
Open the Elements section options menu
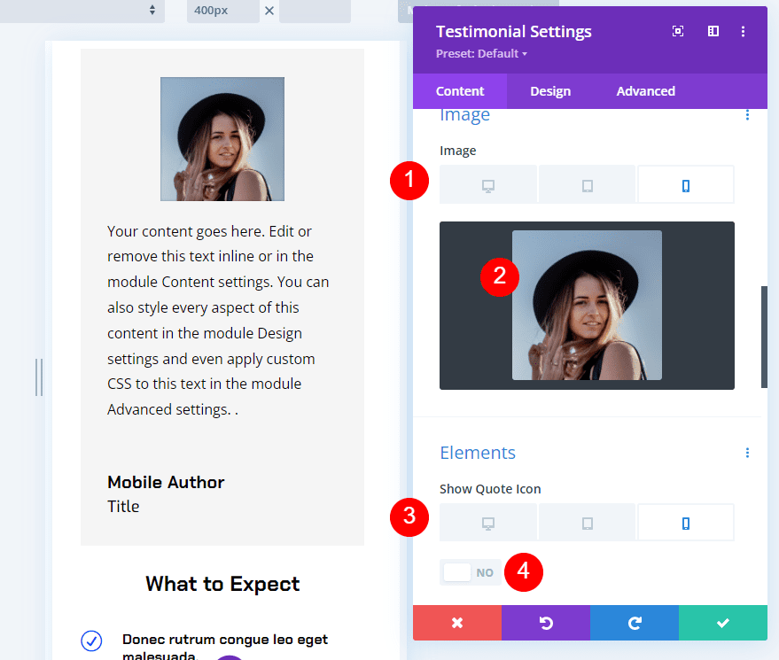(x=747, y=453)
